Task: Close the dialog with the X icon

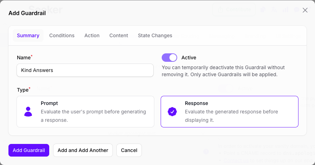Action: click(x=305, y=10)
